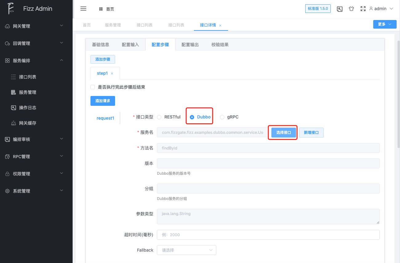The width and height of the screenshot is (400, 263).
Task: Open the 接口列表 sidebar item
Action: click(x=27, y=77)
